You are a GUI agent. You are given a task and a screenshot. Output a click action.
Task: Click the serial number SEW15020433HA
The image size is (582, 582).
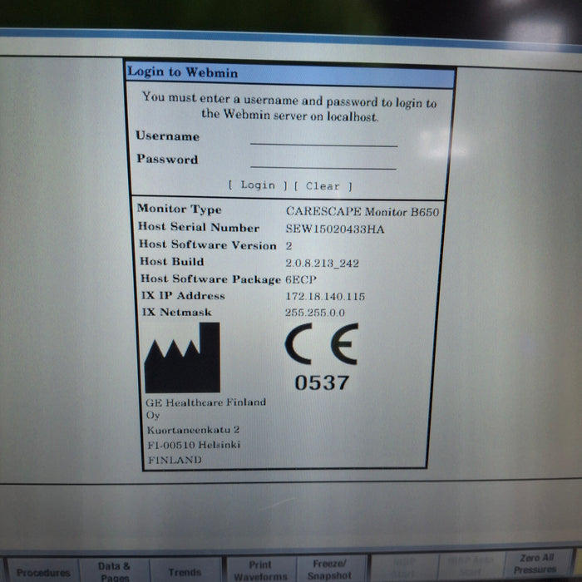coord(336,229)
